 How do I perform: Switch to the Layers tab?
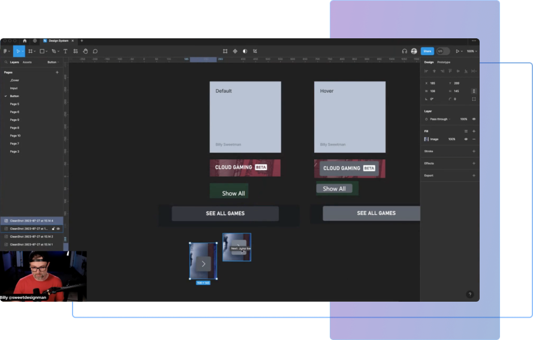point(14,62)
